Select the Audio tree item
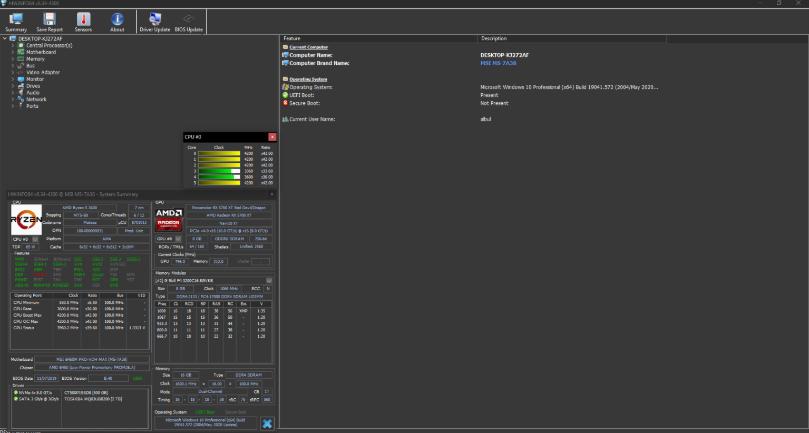809x433 pixels. click(33, 93)
